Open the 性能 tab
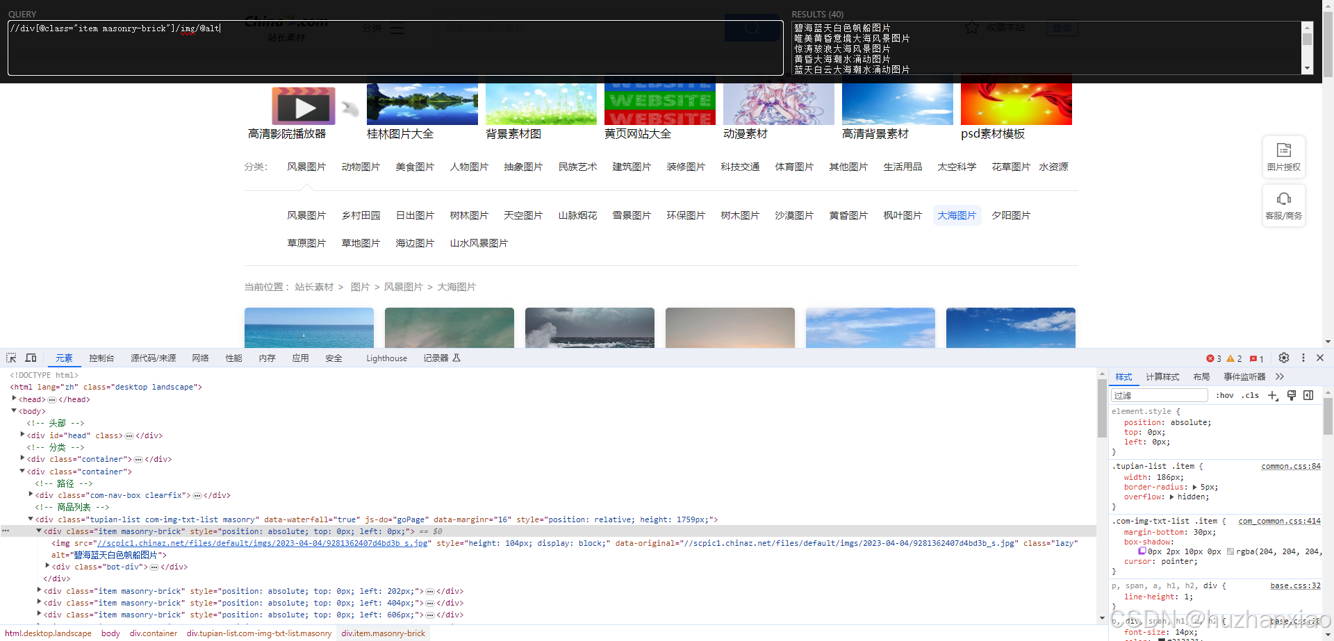 [x=233, y=358]
